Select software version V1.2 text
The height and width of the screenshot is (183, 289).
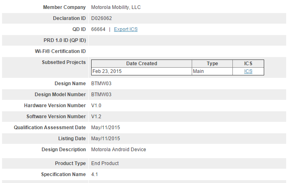tap(96, 117)
